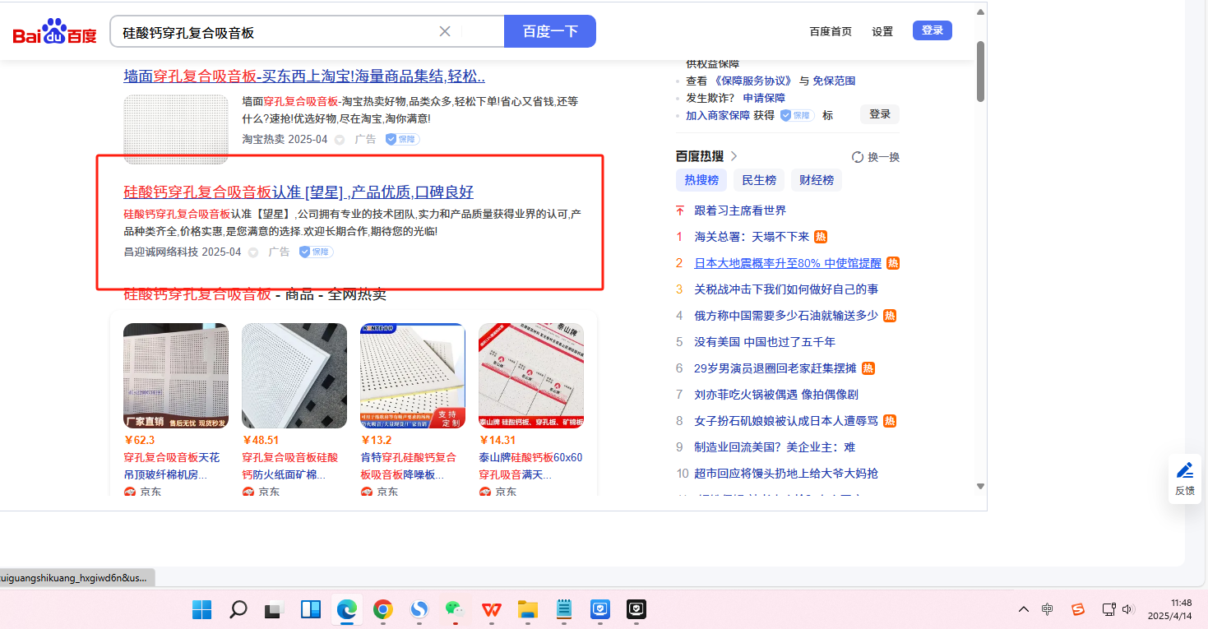Open the ¥13.2 肯特 product image

413,376
